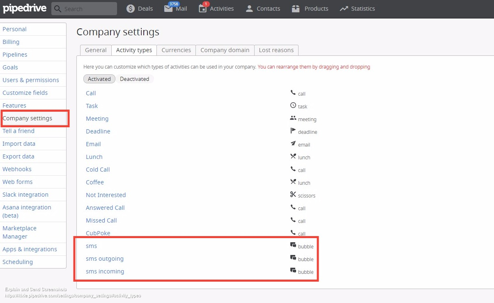Click the Contacts person icon
This screenshot has height=303, width=494.
click(x=249, y=9)
